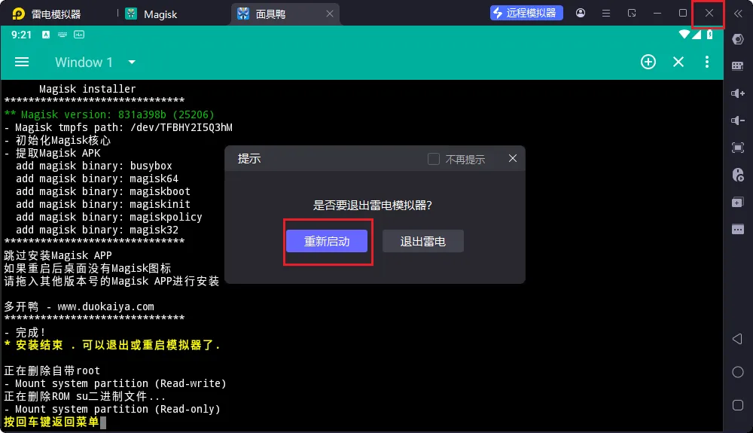Image resolution: width=753 pixels, height=433 pixels.
Task: Choose 退出雷电 to exit the emulator
Action: [422, 241]
